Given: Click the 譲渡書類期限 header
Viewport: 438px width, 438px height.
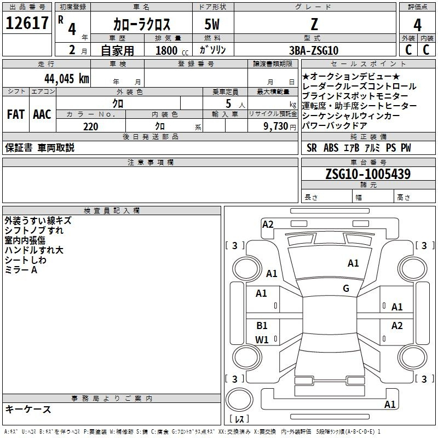Looking at the screenshot, I should pyautogui.click(x=273, y=64).
